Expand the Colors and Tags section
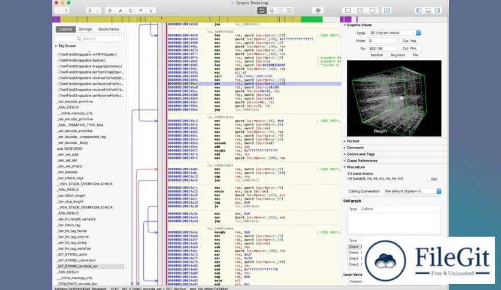Image resolution: width=501 pixels, height=290 pixels. click(345, 154)
